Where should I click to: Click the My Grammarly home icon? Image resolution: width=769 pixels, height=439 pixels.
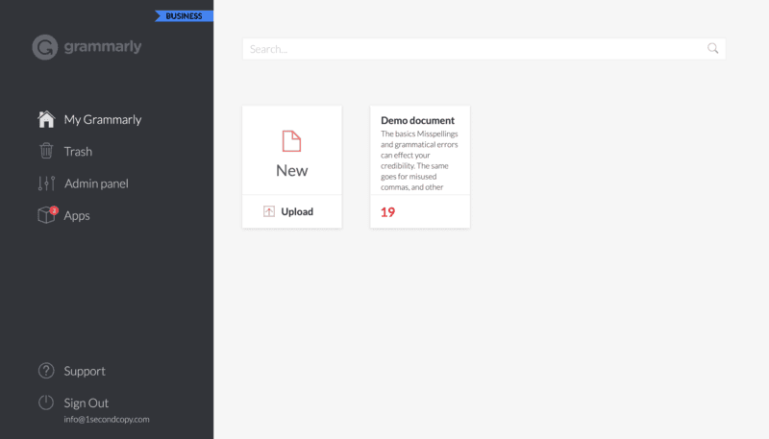coord(46,119)
